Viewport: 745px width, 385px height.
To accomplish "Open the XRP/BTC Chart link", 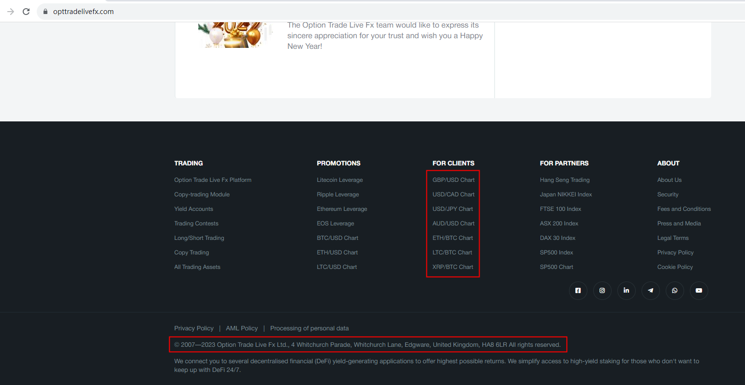I will (453, 267).
